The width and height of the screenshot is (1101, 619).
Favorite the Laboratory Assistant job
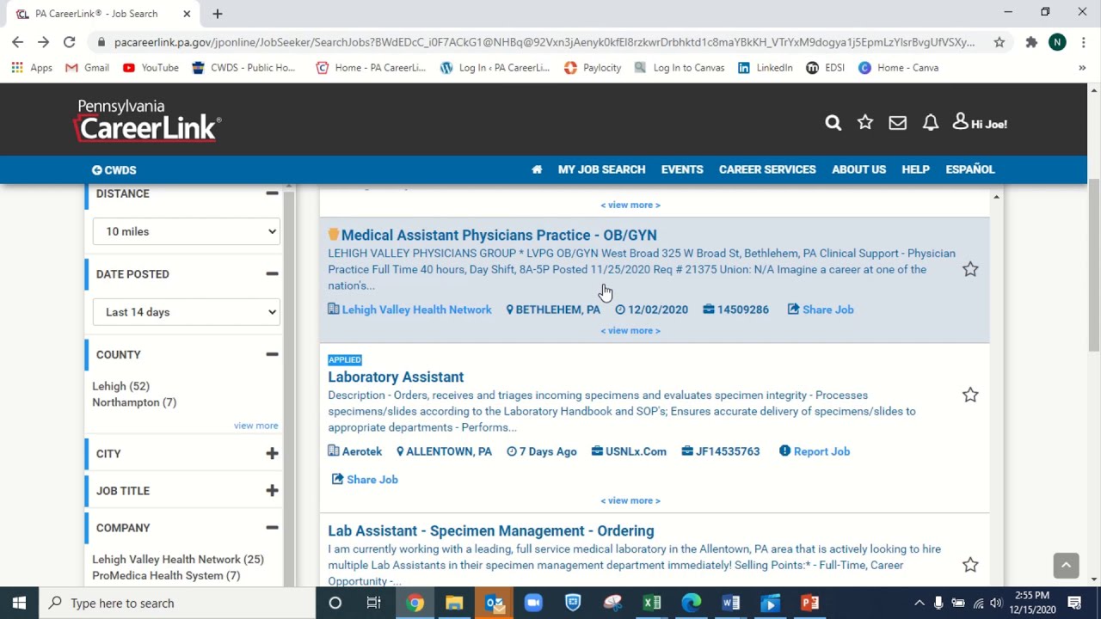pyautogui.click(x=970, y=395)
